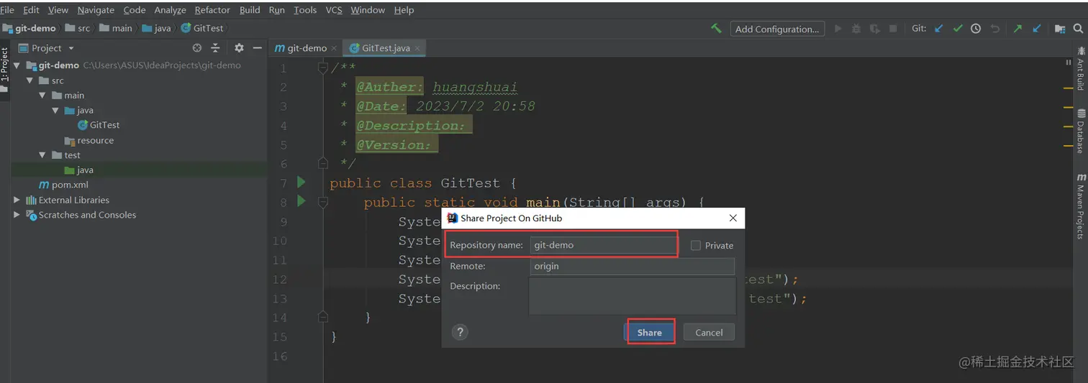The image size is (1088, 383).
Task: Open the Maven Projects tool window
Action: click(1081, 206)
